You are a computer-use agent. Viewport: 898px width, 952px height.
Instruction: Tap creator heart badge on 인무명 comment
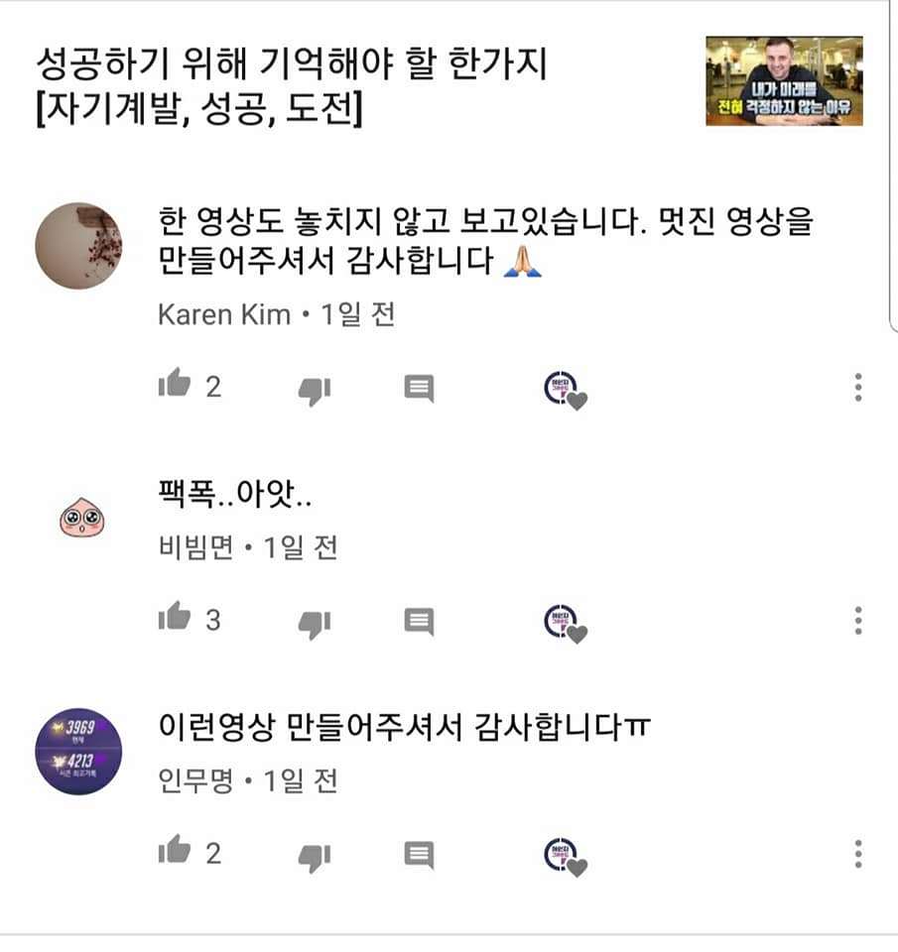tap(565, 857)
